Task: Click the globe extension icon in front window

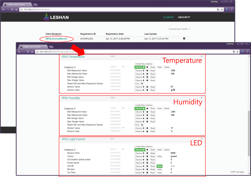Action: pyautogui.click(x=243, y=52)
